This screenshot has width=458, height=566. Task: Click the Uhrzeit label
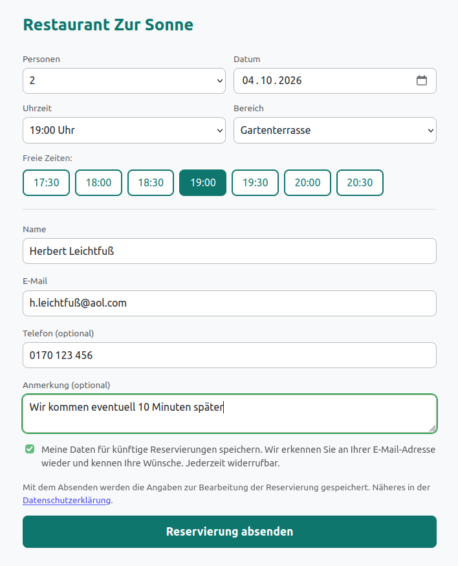point(37,108)
